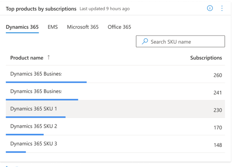
Task: Focus the Search SKU name field
Action: [185, 41]
